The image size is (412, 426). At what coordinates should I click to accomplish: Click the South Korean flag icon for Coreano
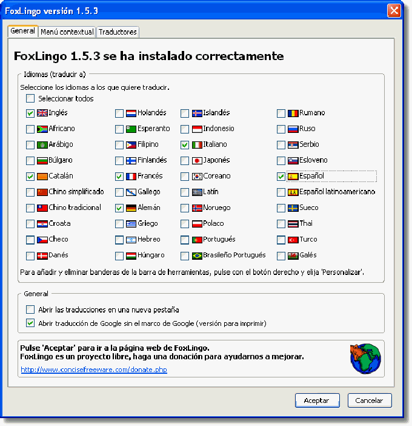coord(197,177)
